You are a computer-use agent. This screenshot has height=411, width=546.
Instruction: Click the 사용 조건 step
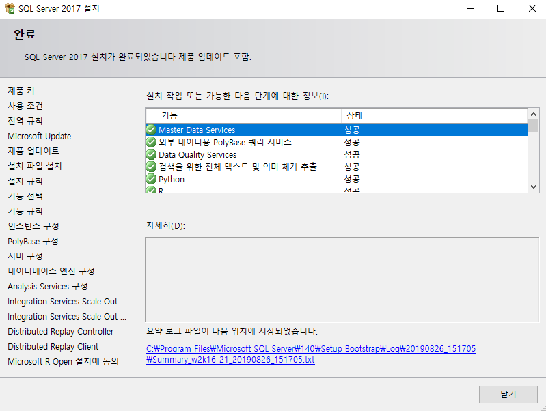tap(25, 106)
